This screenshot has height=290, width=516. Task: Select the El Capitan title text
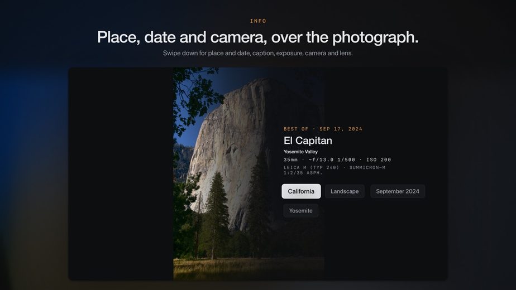[x=308, y=141]
